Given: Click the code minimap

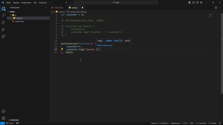Looking at the screenshot, I should coord(212,15).
